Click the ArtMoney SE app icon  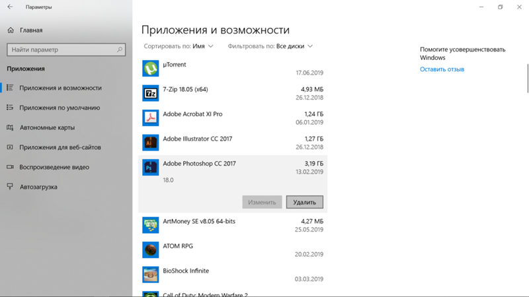click(x=151, y=225)
